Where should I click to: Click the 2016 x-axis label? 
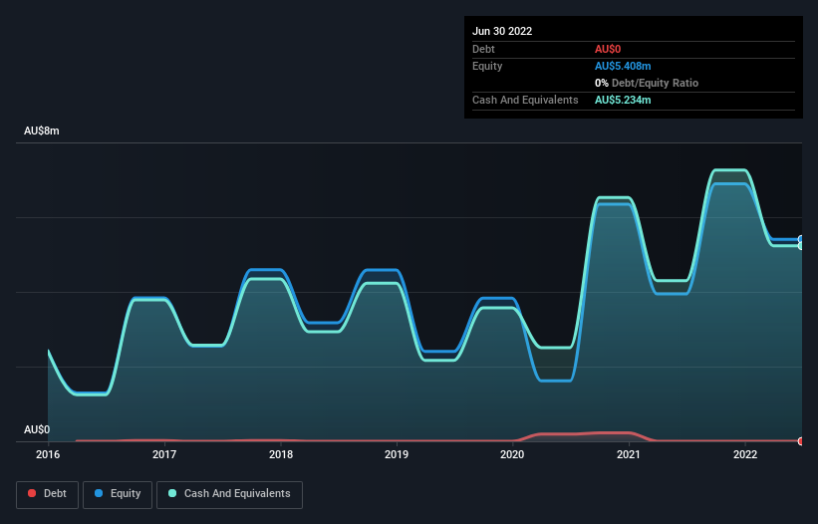(x=48, y=454)
